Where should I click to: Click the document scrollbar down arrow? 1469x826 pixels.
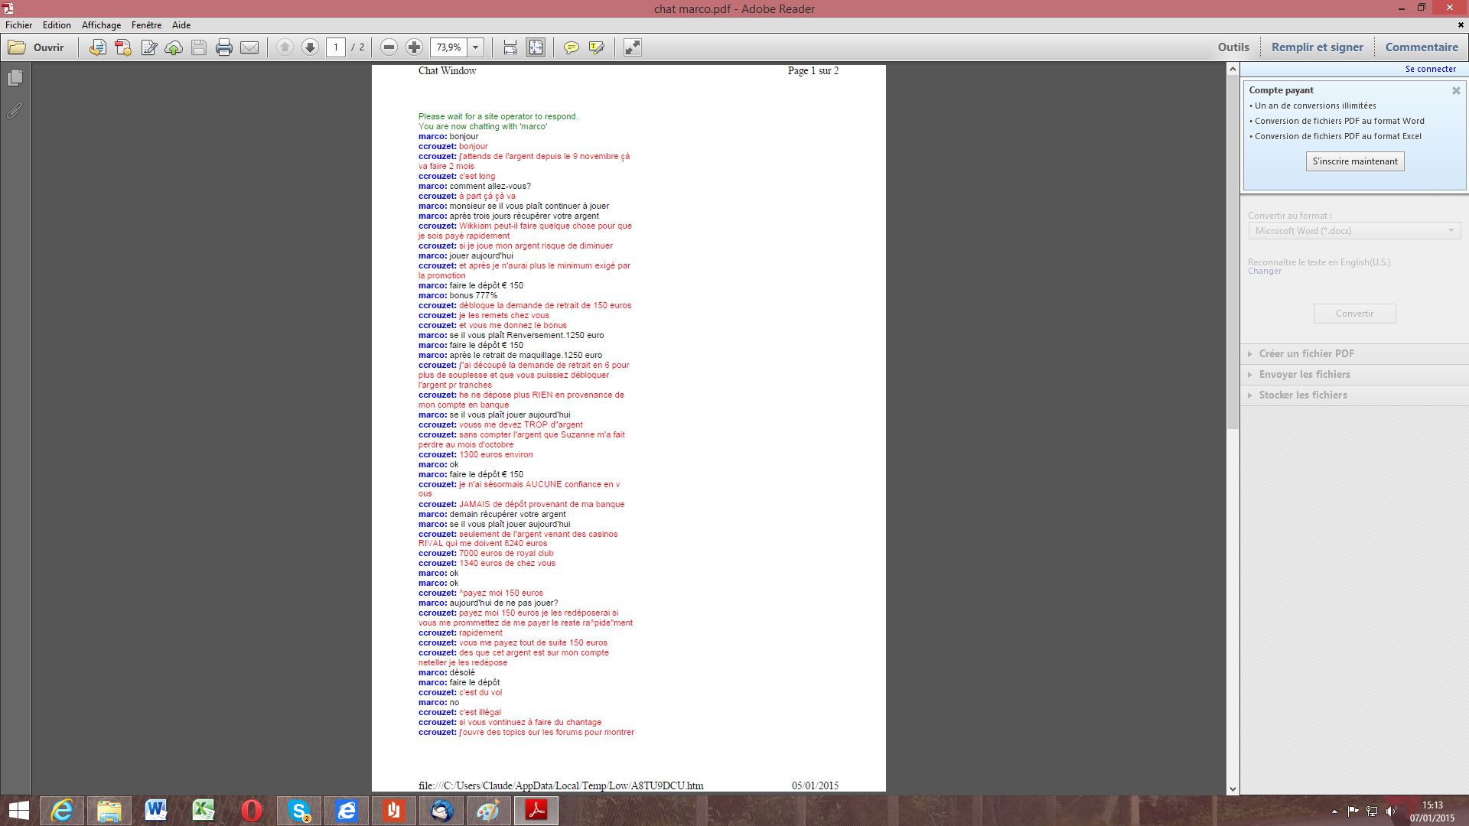pyautogui.click(x=1232, y=789)
